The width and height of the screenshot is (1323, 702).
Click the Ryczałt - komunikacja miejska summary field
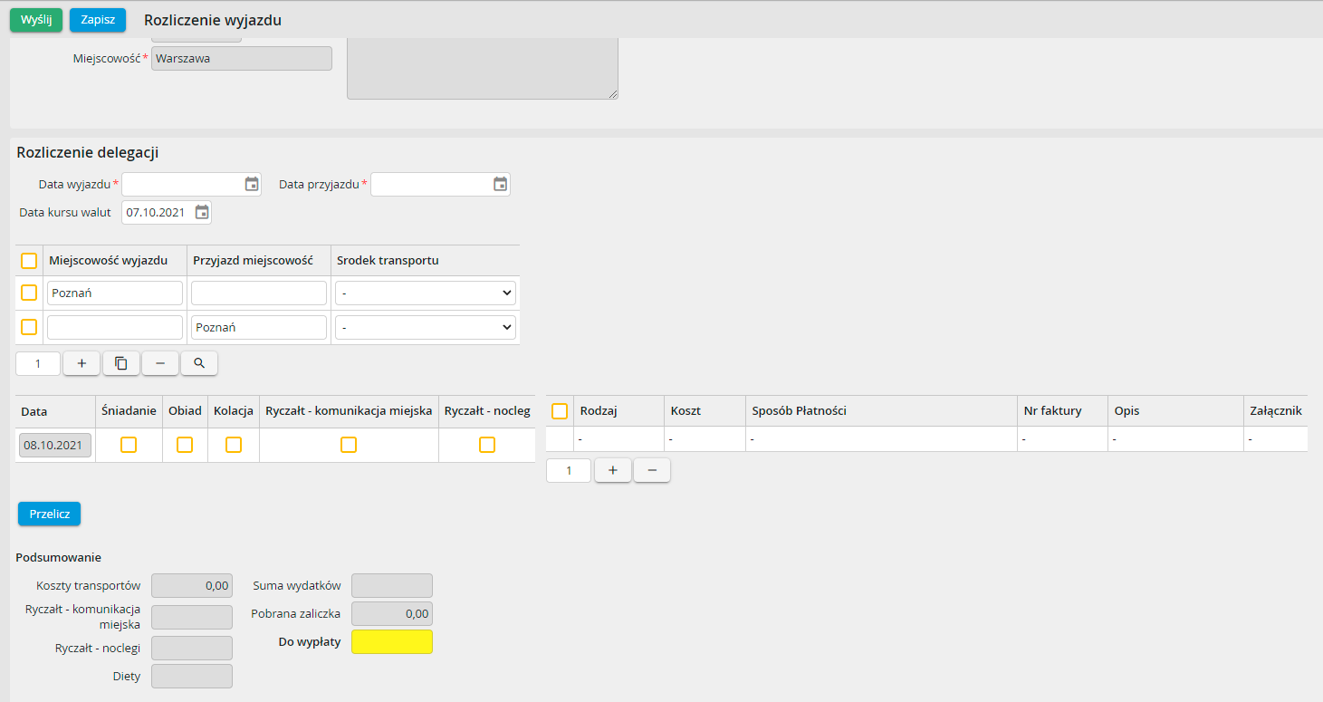coord(192,617)
